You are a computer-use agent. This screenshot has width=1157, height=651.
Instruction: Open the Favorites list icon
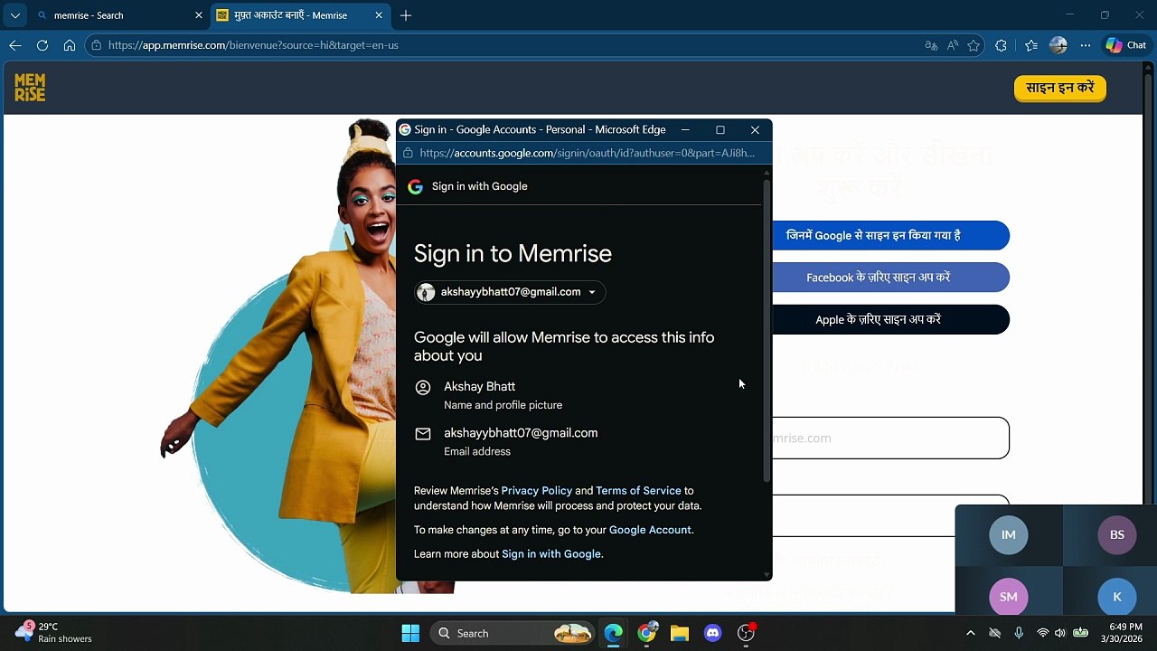point(1031,45)
